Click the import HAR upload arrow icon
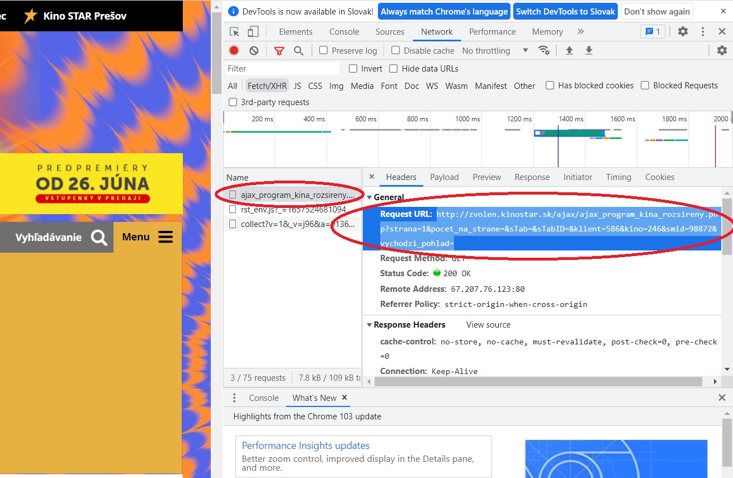 pos(569,50)
